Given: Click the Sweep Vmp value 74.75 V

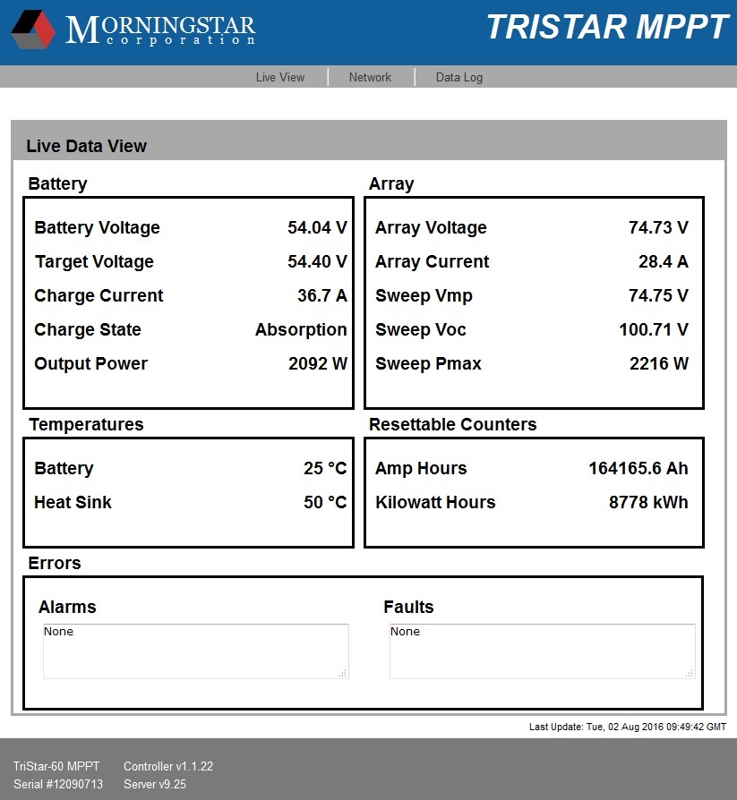Looking at the screenshot, I should coord(658,295).
